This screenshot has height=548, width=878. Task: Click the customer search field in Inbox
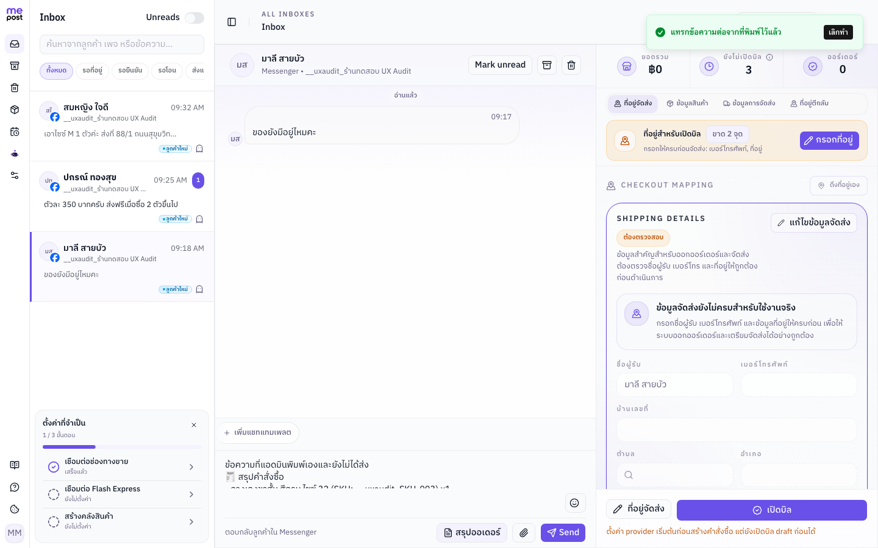(122, 44)
